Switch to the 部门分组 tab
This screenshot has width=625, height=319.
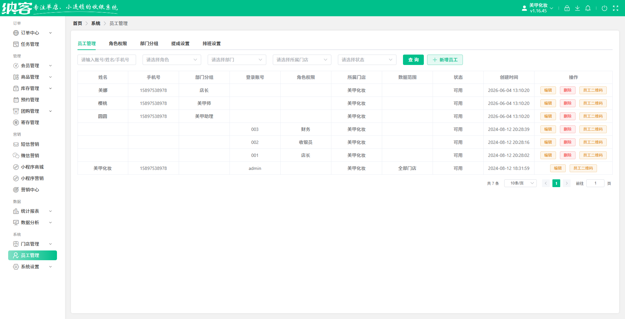(x=149, y=44)
